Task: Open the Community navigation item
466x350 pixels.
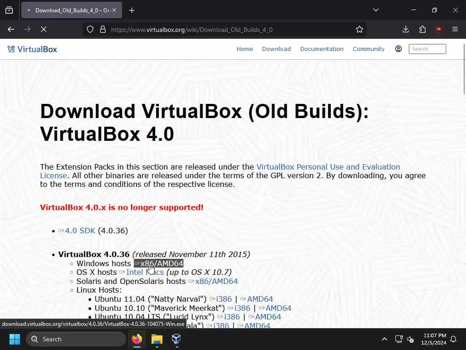Action: [368, 49]
